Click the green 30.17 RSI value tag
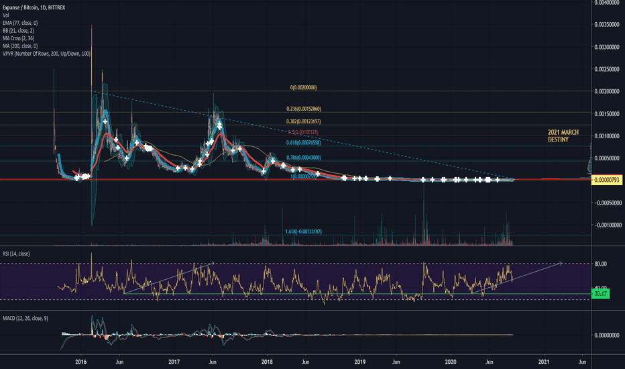Screen dimensions: 625x369 600,294
